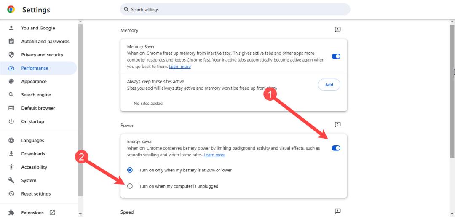Click the You and Google person icon

pyautogui.click(x=11, y=28)
